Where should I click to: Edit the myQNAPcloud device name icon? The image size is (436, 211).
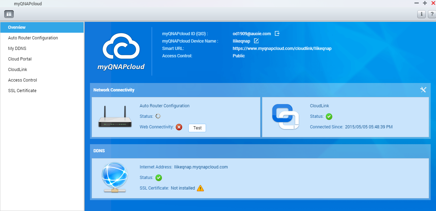point(256,41)
